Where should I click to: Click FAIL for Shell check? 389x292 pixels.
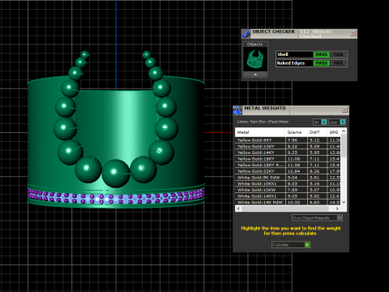(339, 54)
